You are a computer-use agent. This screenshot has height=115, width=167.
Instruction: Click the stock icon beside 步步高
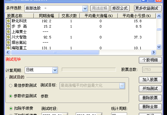[x=9, y=26]
